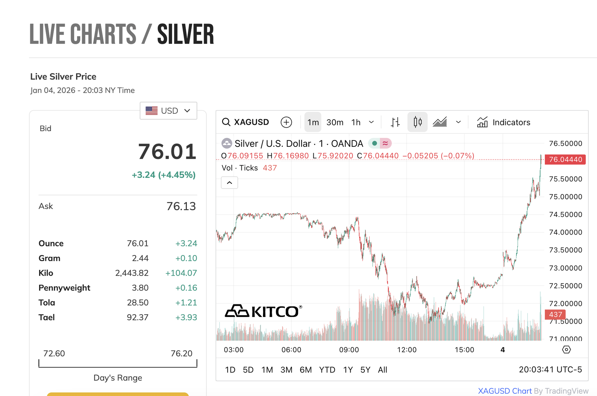597x396 pixels.
Task: Click the XAGUSD symbol search magnifier icon
Action: point(226,122)
